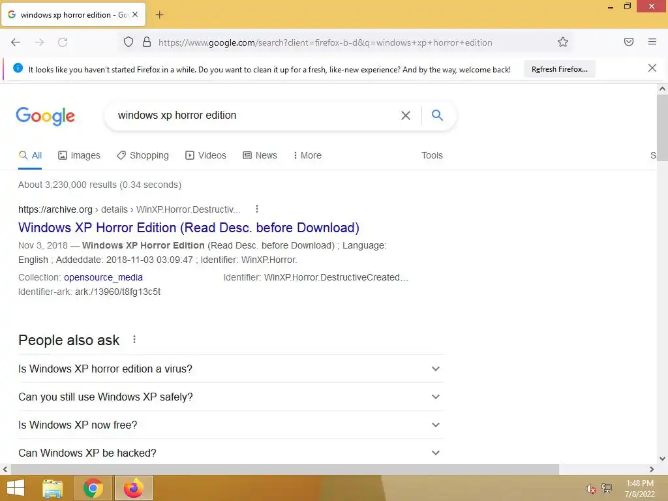Reload the current page
The height and width of the screenshot is (501, 668).
pyautogui.click(x=63, y=42)
